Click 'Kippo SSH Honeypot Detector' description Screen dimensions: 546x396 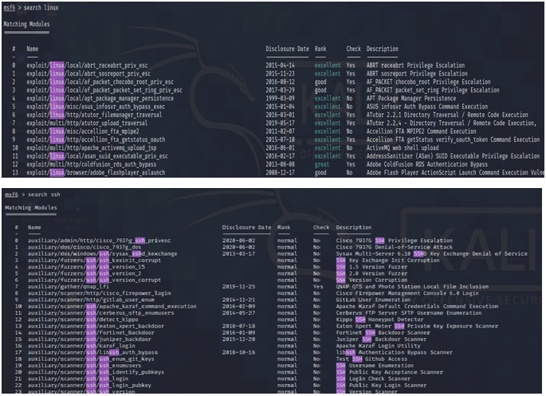[x=379, y=320]
